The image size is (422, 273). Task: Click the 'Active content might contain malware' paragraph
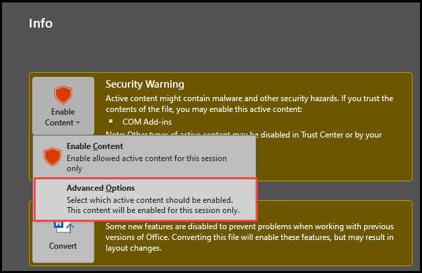(250, 104)
